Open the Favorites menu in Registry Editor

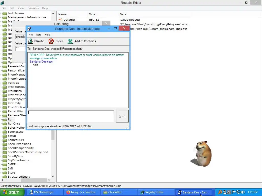pyautogui.click(x=33, y=8)
